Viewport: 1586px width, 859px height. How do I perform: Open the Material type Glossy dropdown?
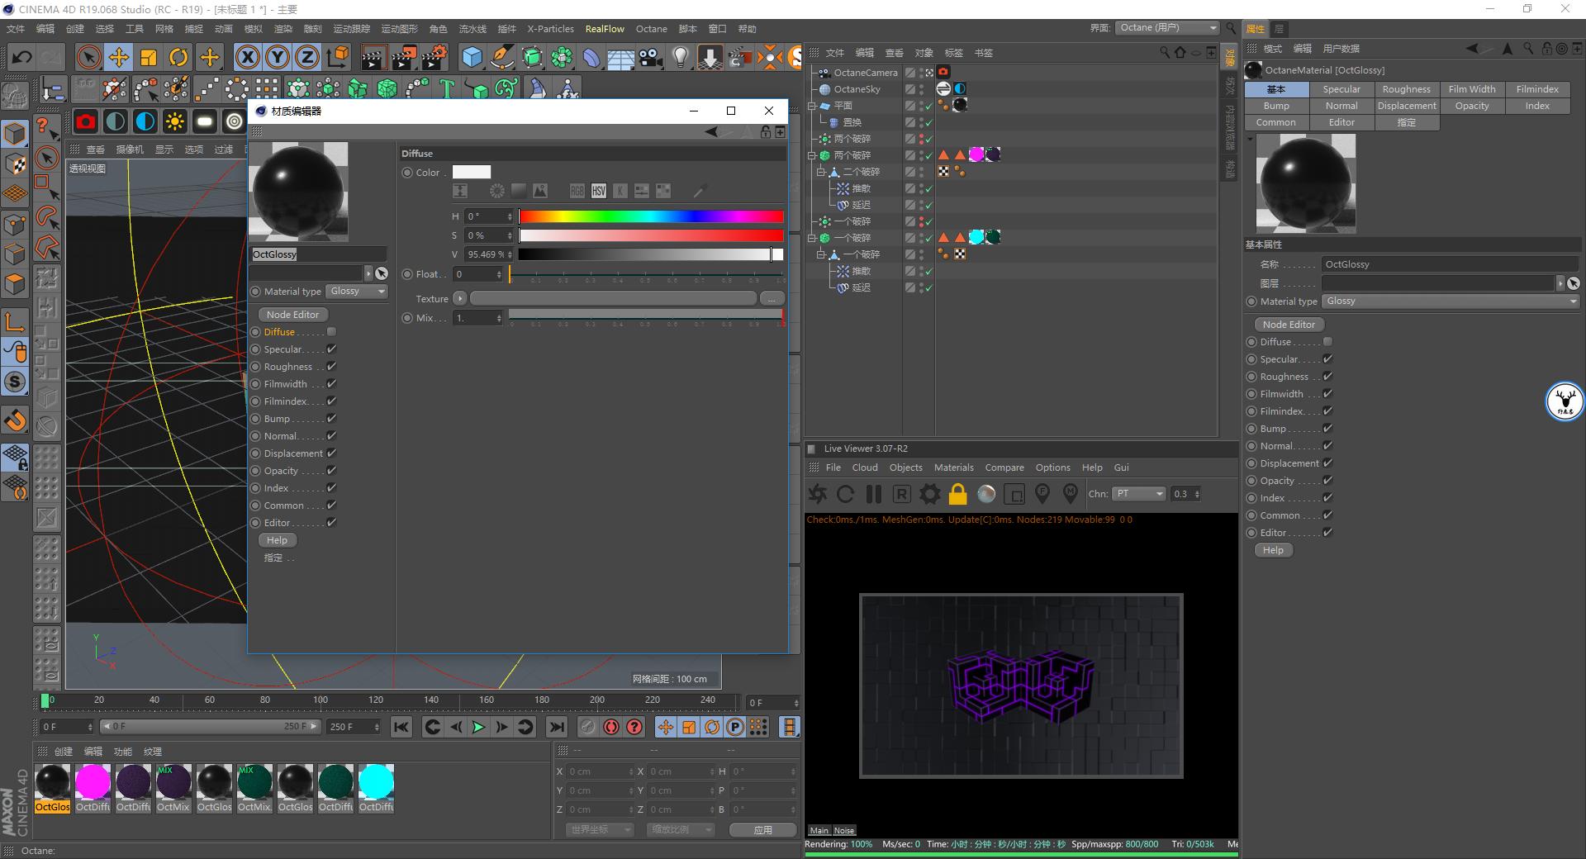(x=357, y=291)
